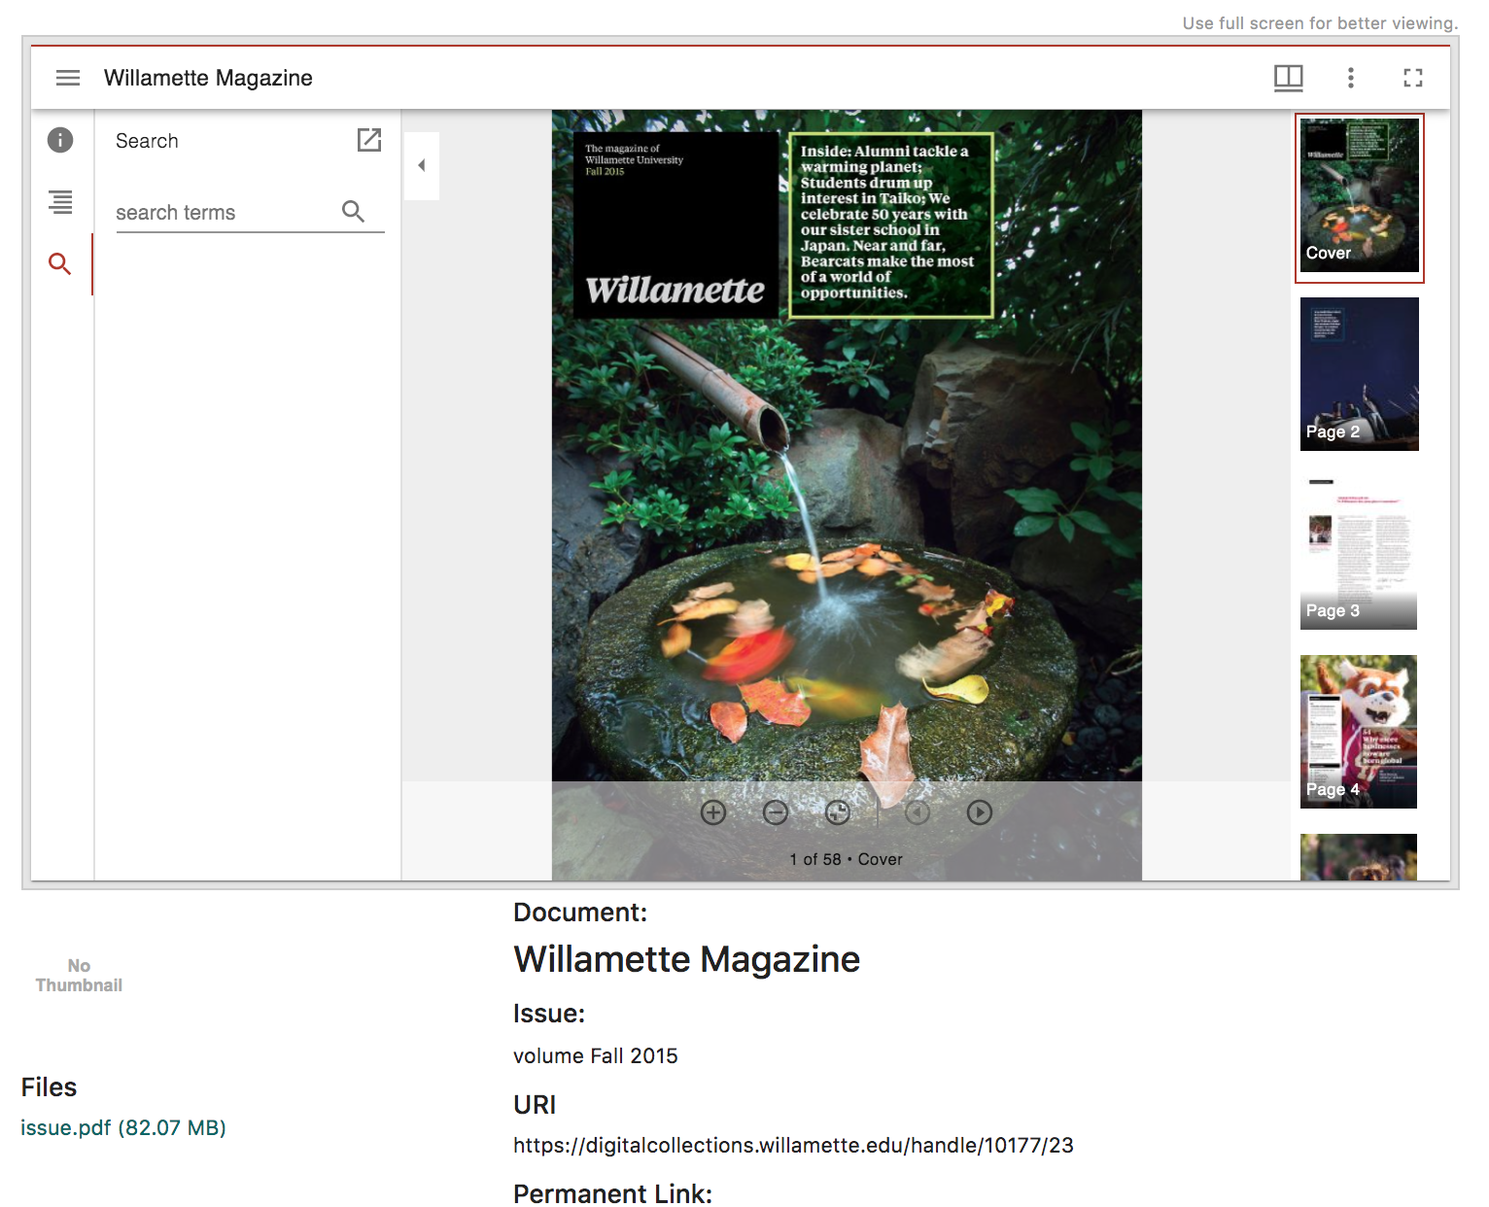Click the 'volume Fall 2015' issue text
1489x1207 pixels.
point(596,1055)
